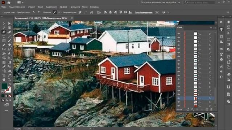
Task: Close the 'Безымянный-1*' document tab
Action: tap(72, 18)
